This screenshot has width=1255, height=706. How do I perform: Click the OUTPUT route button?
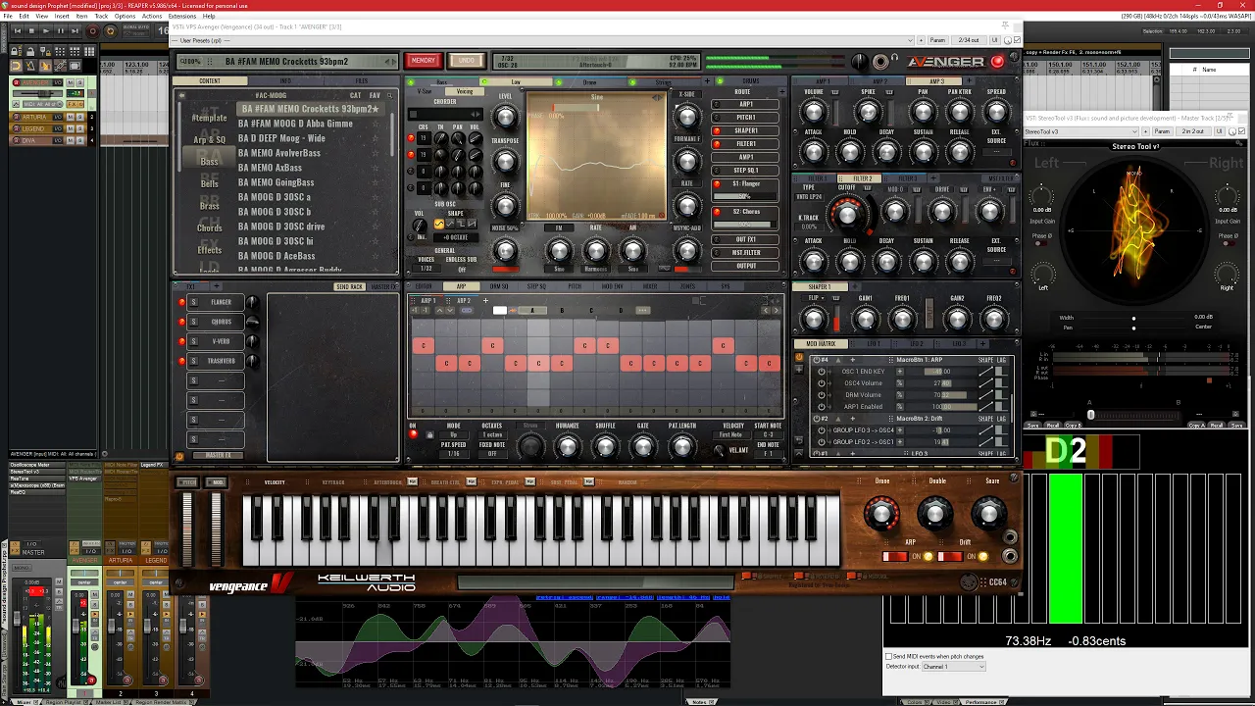click(x=747, y=266)
